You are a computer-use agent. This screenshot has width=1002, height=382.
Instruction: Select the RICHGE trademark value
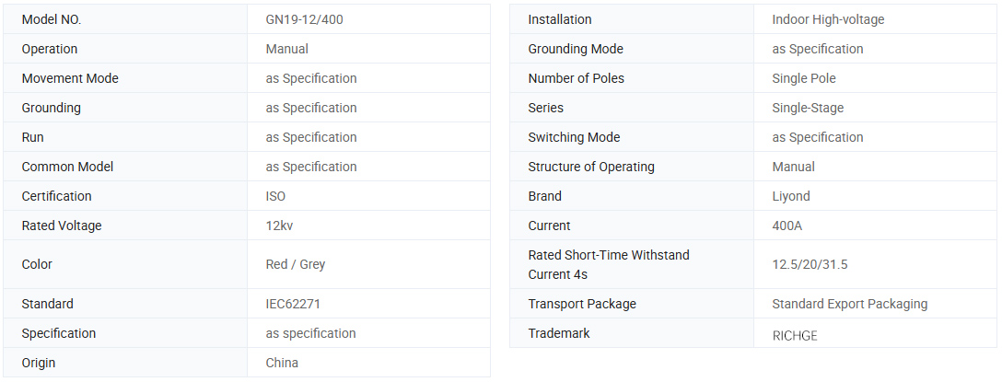(x=795, y=335)
